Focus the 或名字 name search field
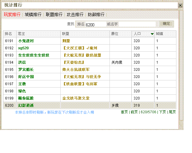This screenshot has width=192, height=153. pos(137,25)
